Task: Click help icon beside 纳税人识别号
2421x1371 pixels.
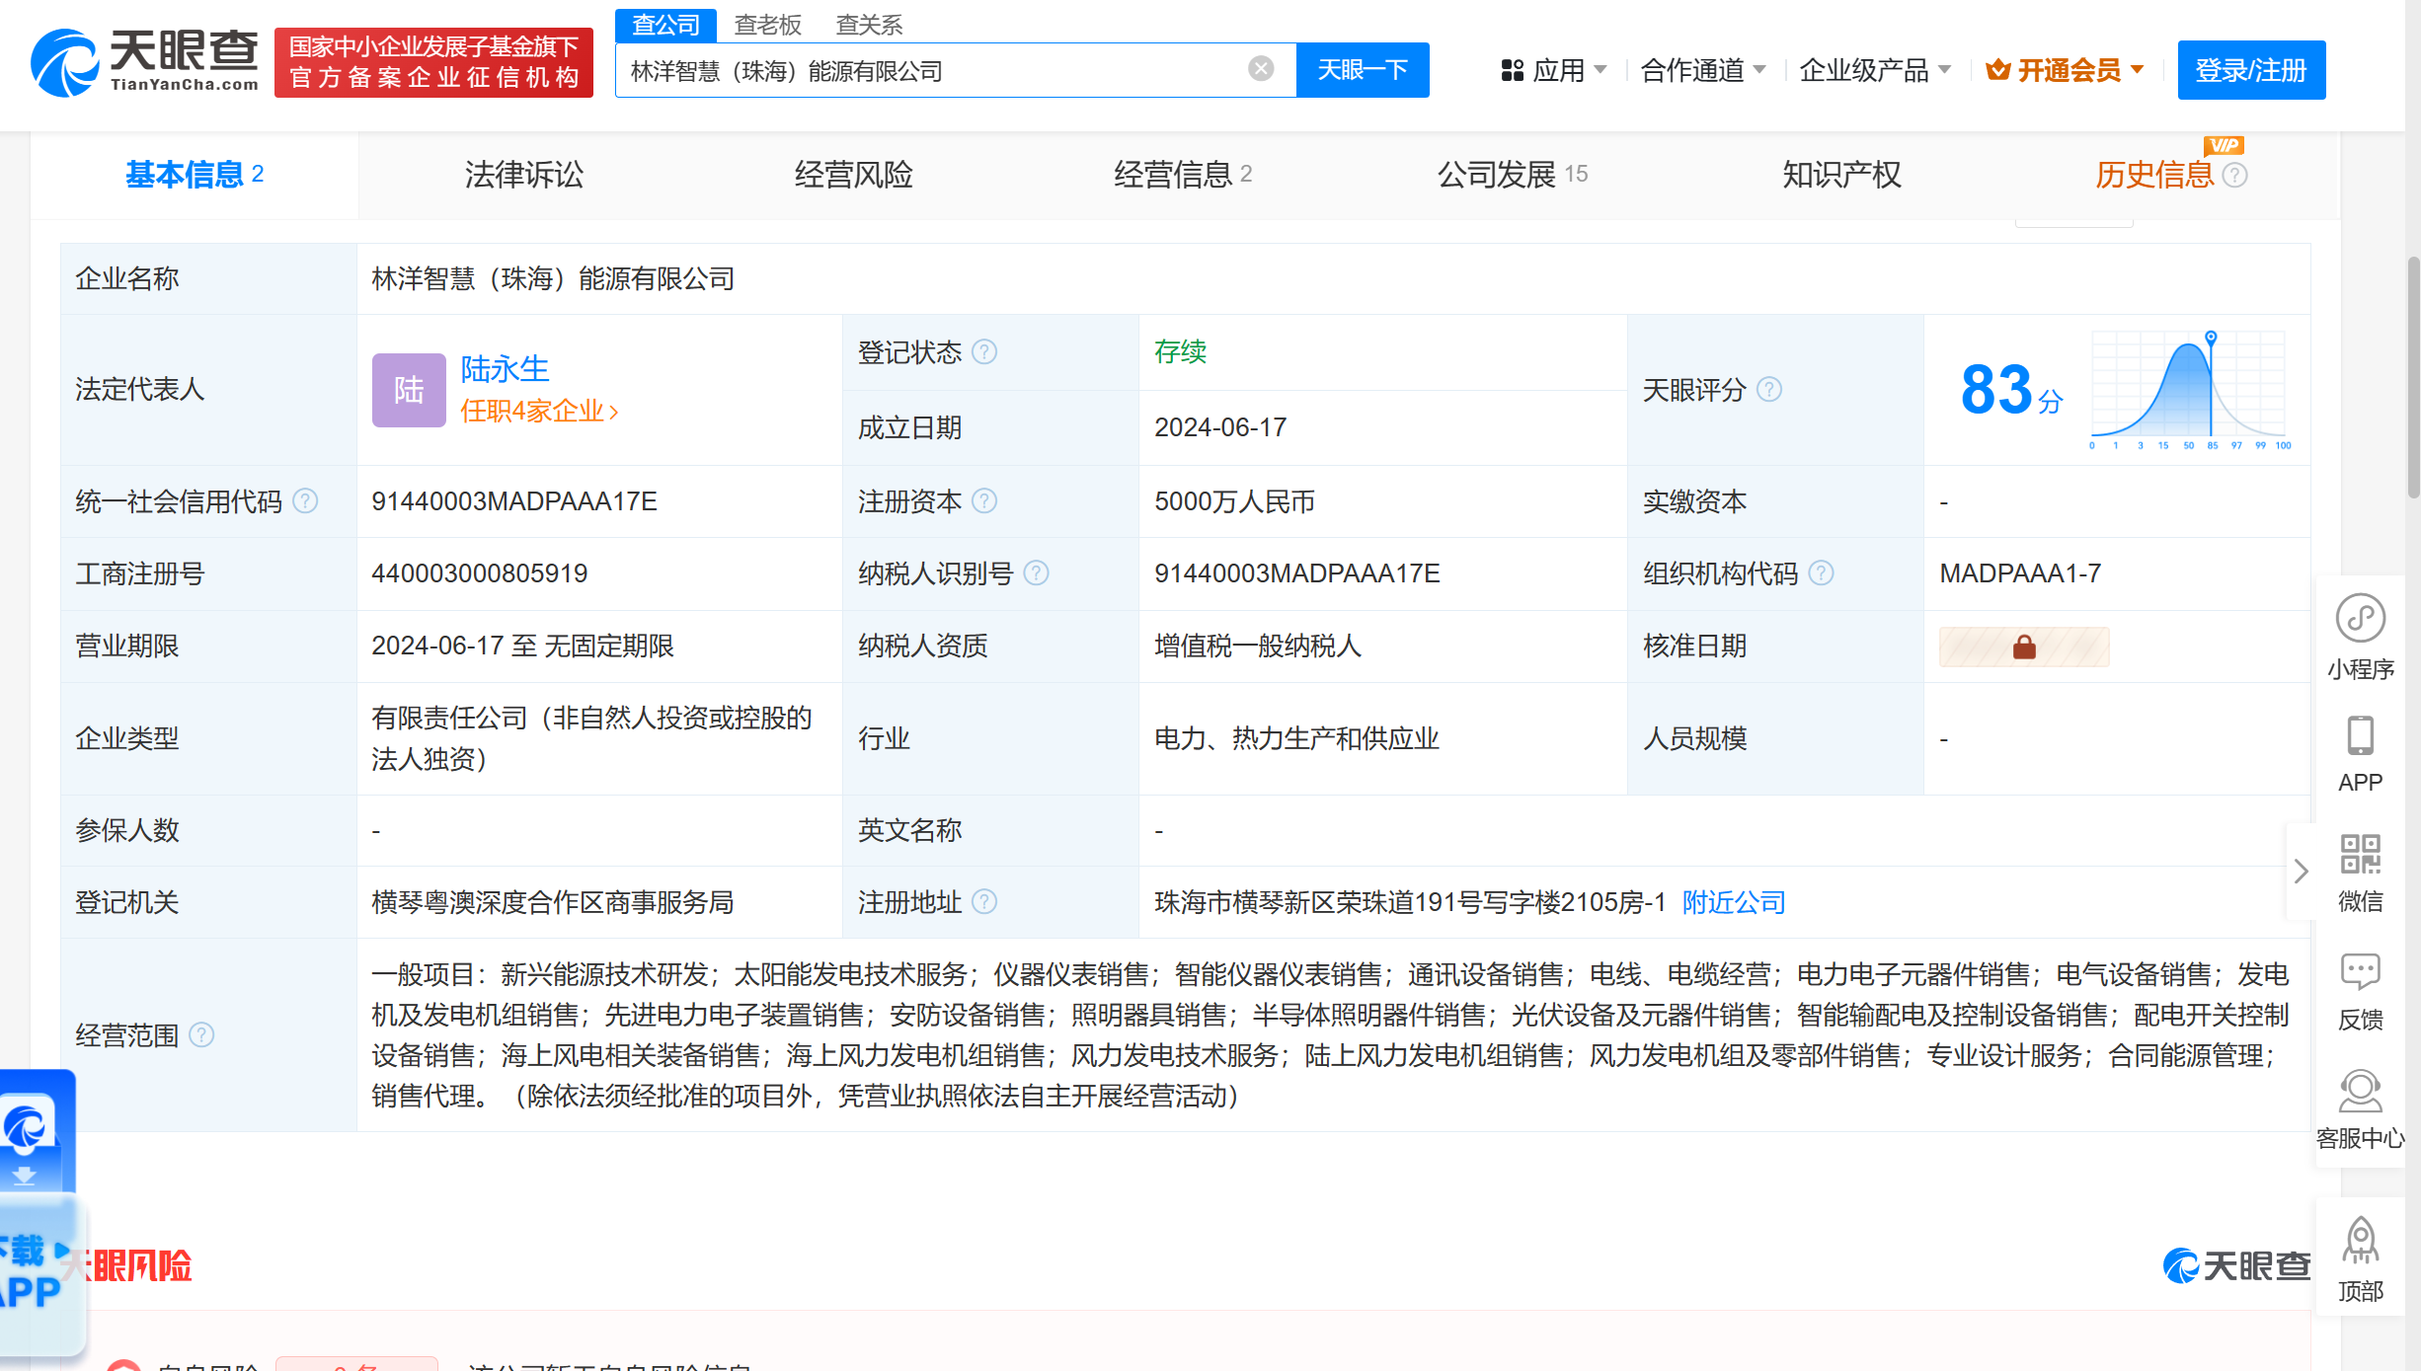Action: 1036,573
